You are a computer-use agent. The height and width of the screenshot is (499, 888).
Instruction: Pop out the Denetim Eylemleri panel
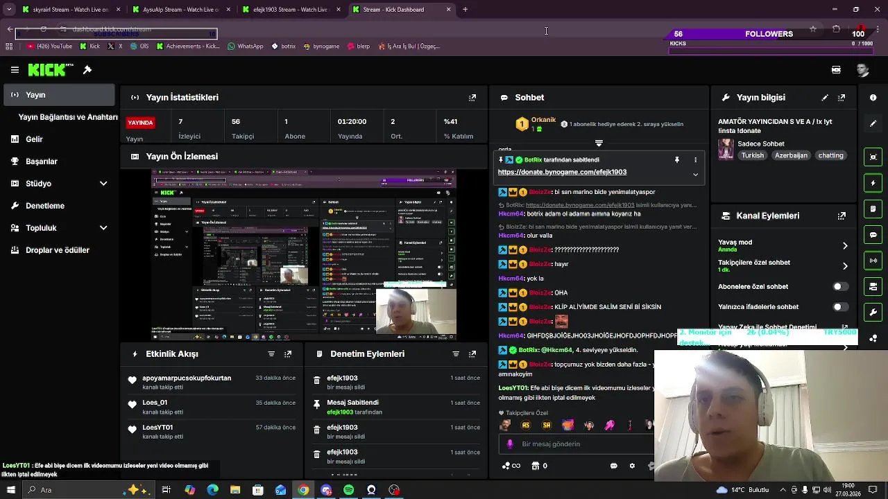click(472, 354)
